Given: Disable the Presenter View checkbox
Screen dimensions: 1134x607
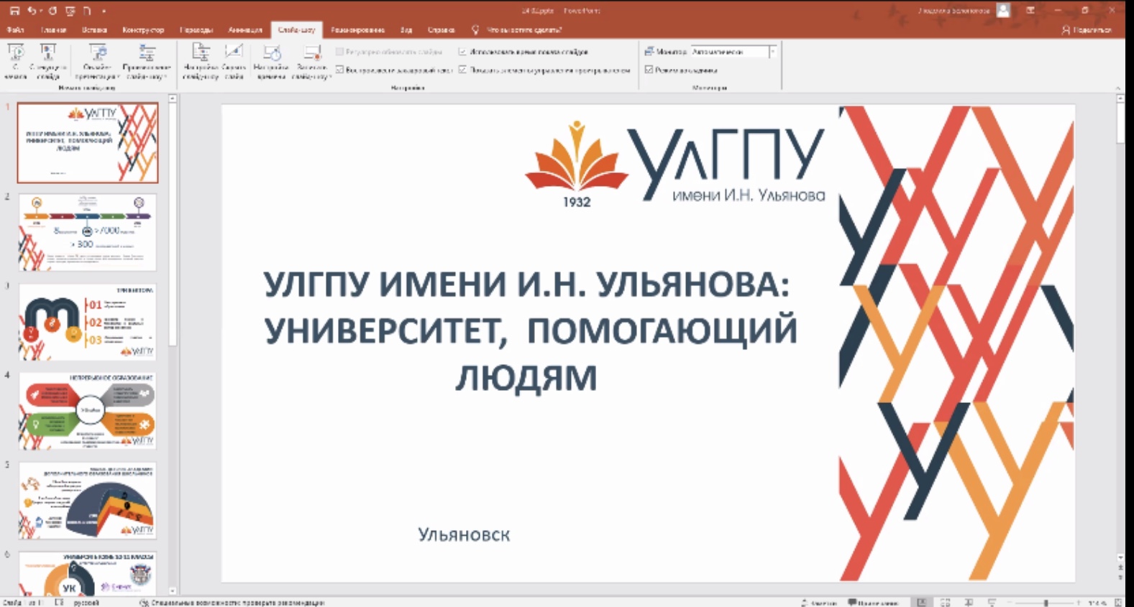Looking at the screenshot, I should click(x=649, y=70).
